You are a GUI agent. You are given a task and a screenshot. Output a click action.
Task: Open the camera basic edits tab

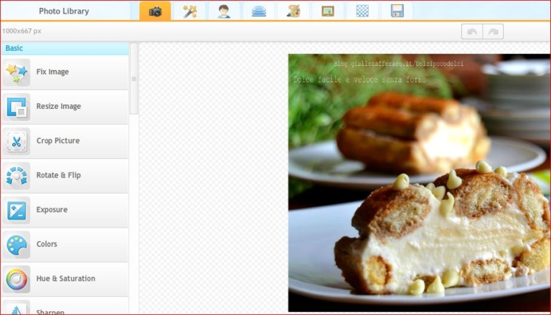click(155, 11)
